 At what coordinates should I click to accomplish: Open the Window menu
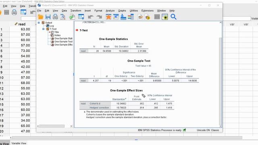pos(161,10)
